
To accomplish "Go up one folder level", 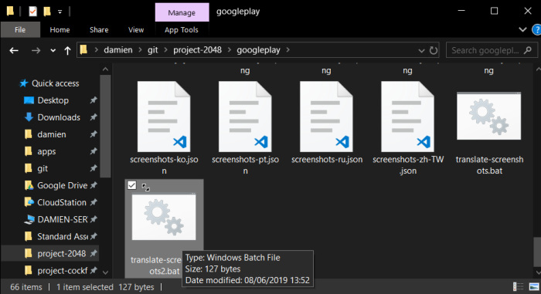I will (x=67, y=51).
